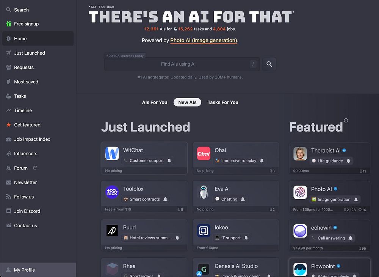The height and width of the screenshot is (277, 379).
Task: Click the Eva AI robot icon
Action: pyautogui.click(x=204, y=192)
